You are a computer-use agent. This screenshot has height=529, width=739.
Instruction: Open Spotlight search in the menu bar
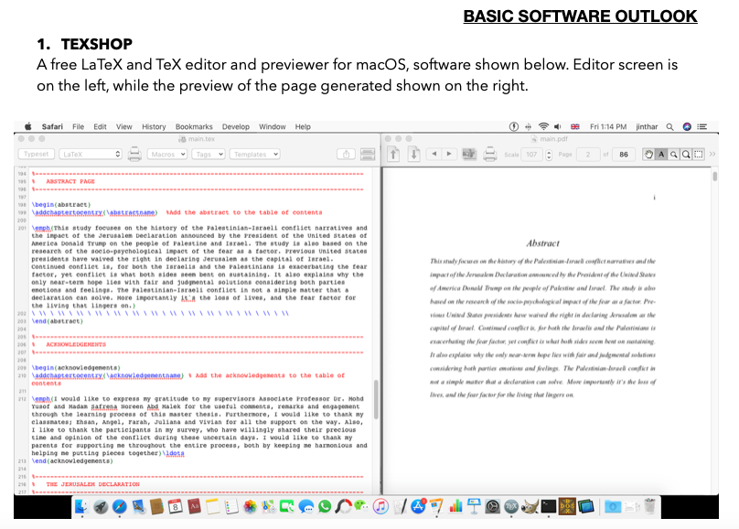(669, 126)
